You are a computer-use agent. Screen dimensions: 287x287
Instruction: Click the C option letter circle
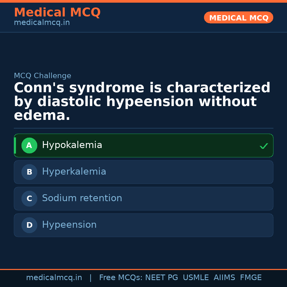click(x=29, y=199)
